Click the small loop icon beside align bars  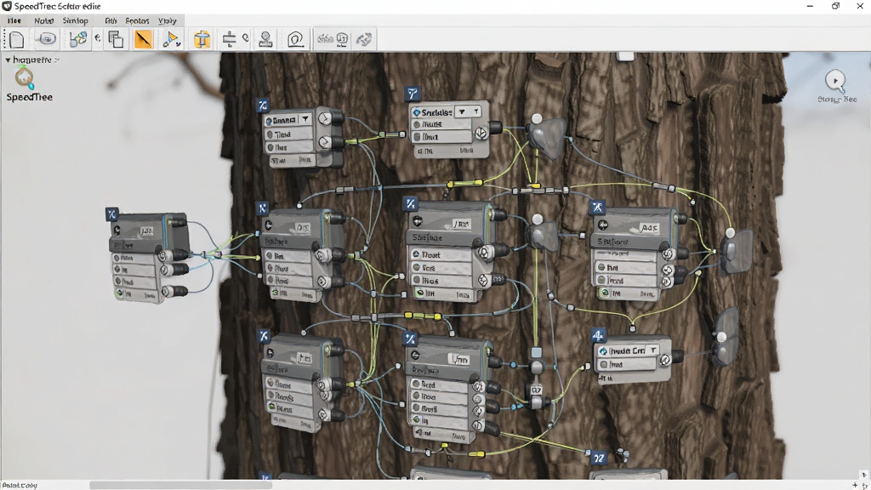(246, 38)
